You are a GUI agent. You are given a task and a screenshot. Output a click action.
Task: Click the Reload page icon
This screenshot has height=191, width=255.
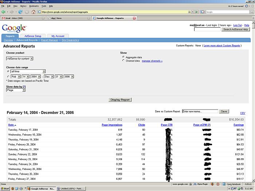coord(20,12)
